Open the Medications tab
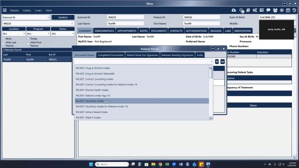Viewport: 299px width, 168px height. pyautogui.click(x=242, y=31)
